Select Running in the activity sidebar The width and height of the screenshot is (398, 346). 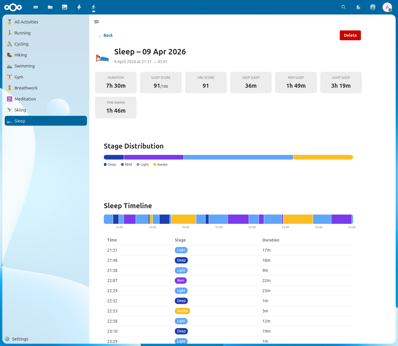coord(22,33)
